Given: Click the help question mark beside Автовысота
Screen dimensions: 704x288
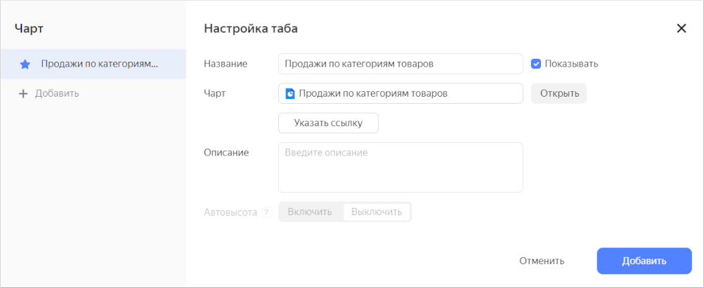Looking at the screenshot, I should pyautogui.click(x=266, y=212).
